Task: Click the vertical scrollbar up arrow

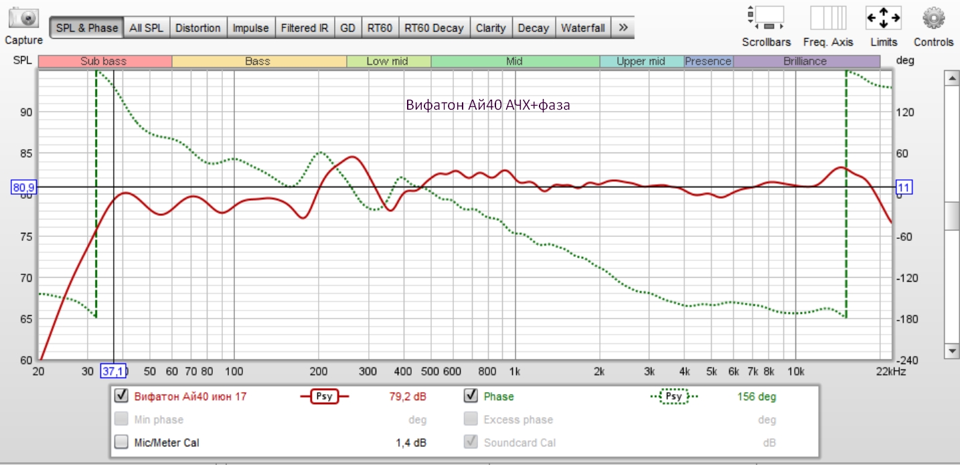Action: (x=951, y=78)
